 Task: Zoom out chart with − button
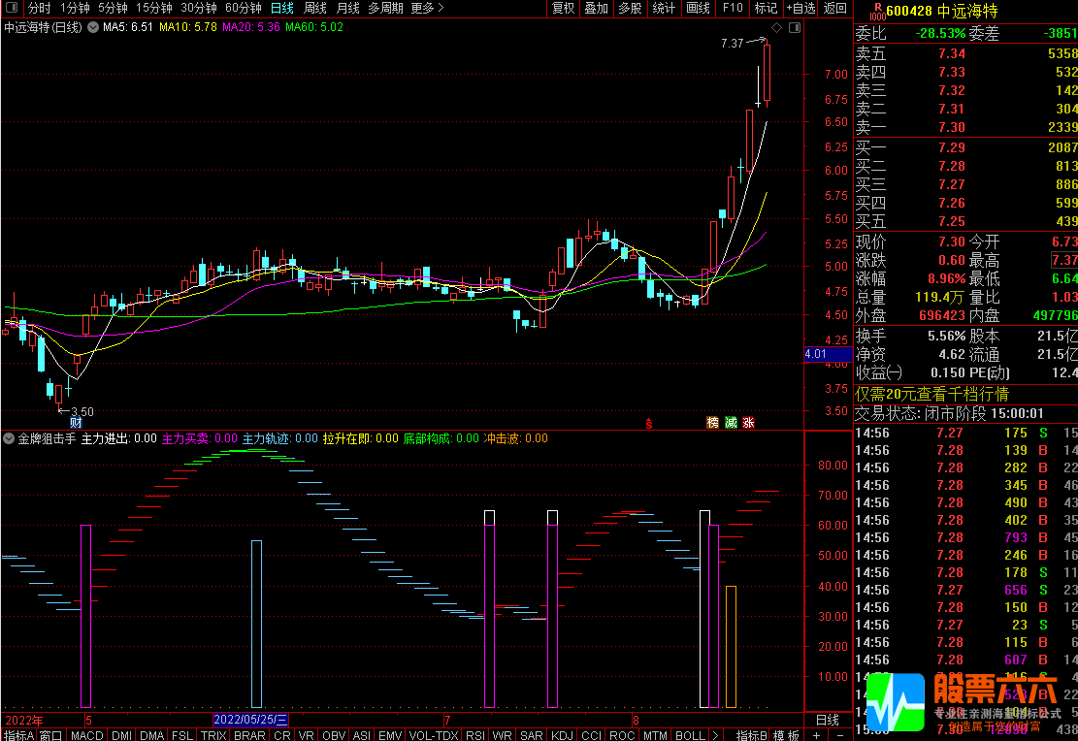(x=839, y=735)
